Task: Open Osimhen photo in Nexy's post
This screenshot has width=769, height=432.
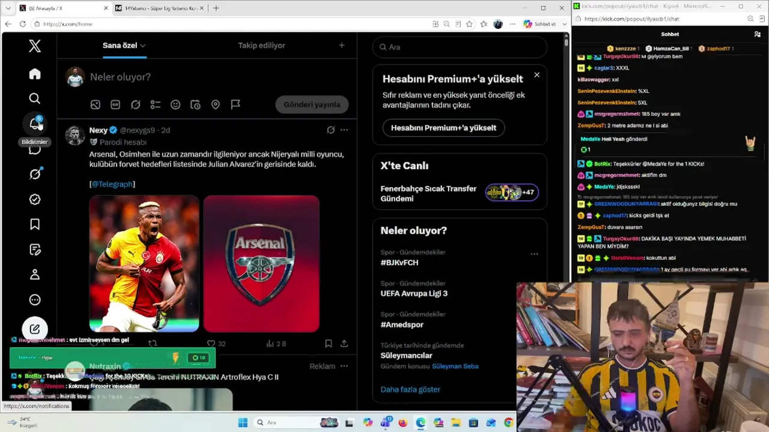Action: [x=144, y=263]
